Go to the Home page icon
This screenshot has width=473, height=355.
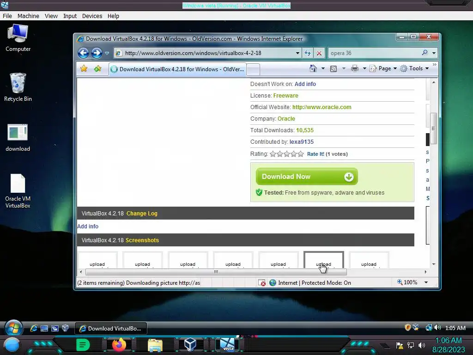point(313,68)
